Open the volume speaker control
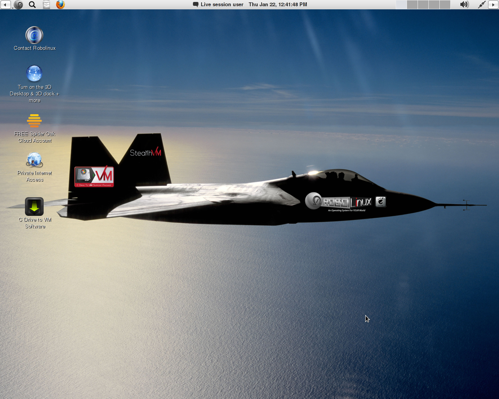Image resolution: width=499 pixels, height=399 pixels. pyautogui.click(x=464, y=5)
